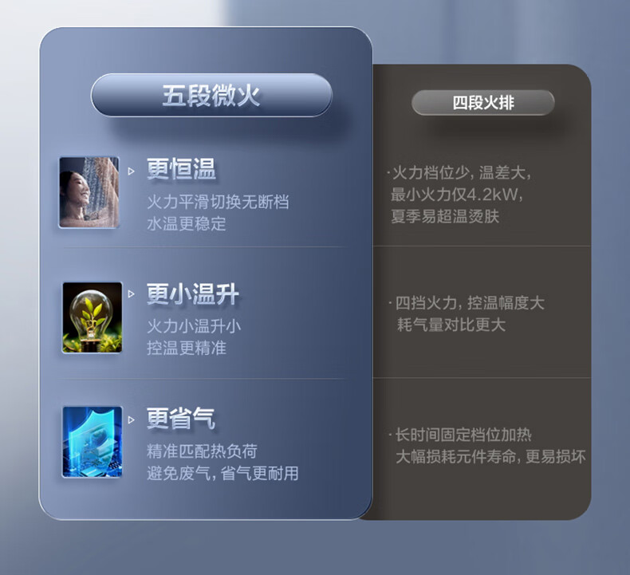Click the text 夏季易超温烫肤
Screen dimensions: 630x575
(445, 217)
